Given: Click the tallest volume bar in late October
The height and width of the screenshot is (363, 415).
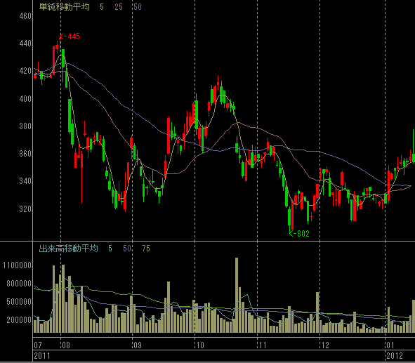Looking at the screenshot, I should coord(237,295).
